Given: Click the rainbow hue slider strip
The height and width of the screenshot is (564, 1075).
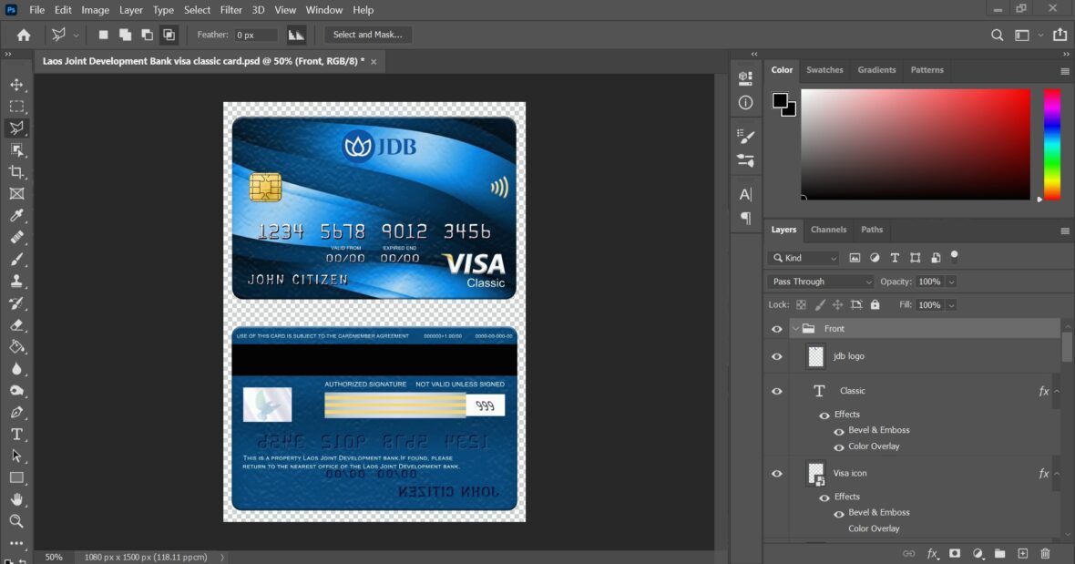Looking at the screenshot, I should (1052, 145).
